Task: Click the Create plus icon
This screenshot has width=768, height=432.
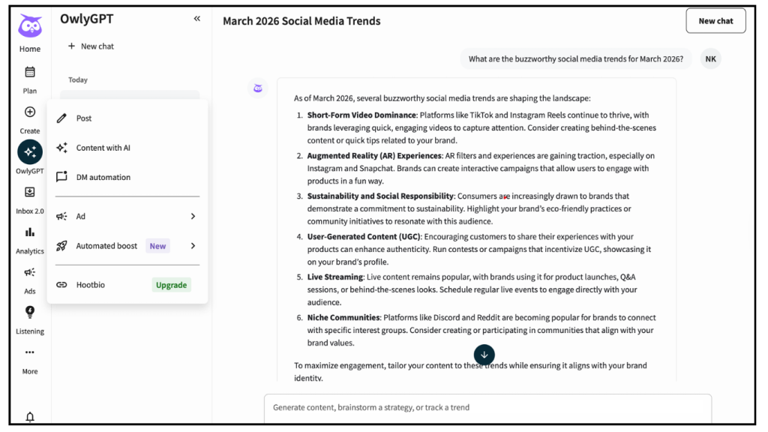Action: (x=30, y=112)
